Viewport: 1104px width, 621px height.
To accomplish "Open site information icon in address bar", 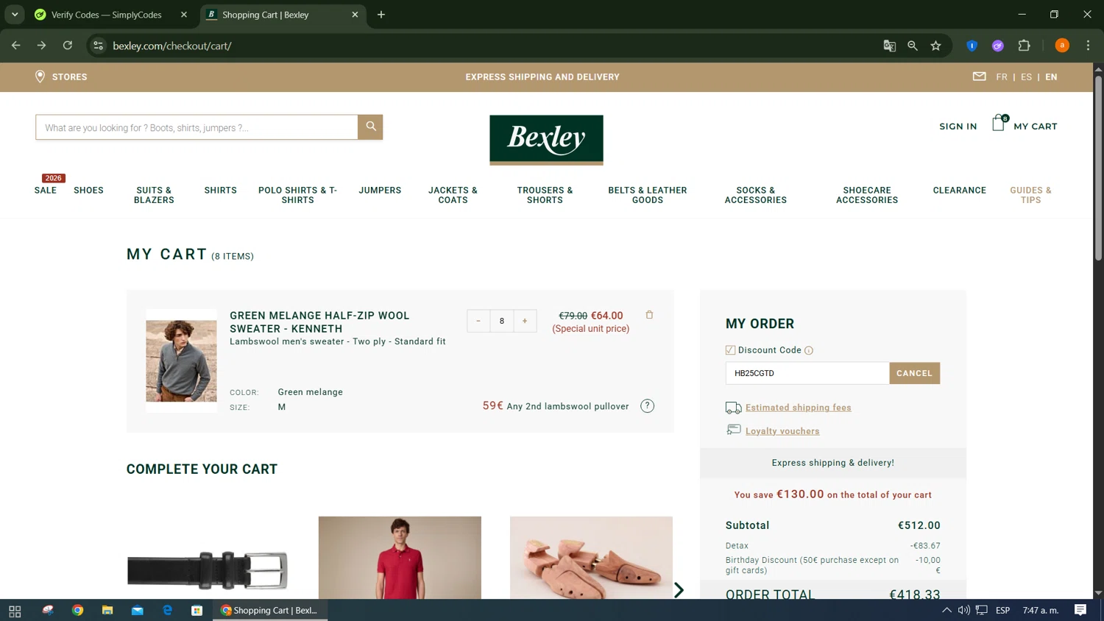I will [x=98, y=46].
